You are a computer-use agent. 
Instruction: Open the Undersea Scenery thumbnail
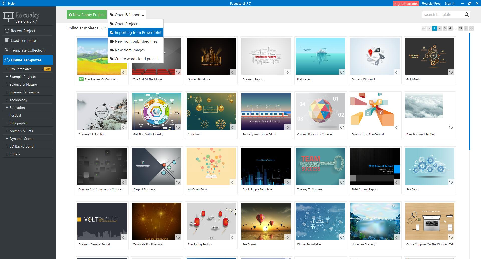tap(375, 221)
